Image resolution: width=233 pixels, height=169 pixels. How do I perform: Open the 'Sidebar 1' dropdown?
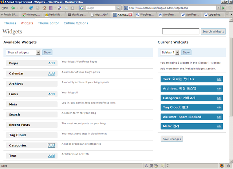177,52
